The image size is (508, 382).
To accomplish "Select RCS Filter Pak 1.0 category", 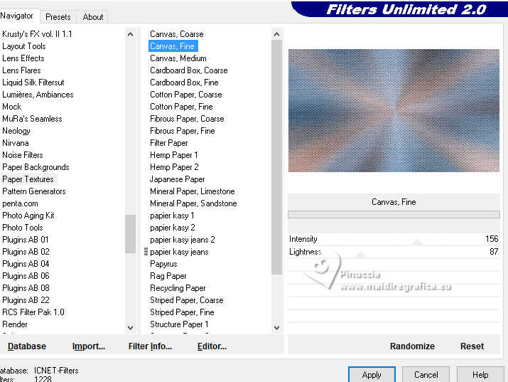I will [x=33, y=312].
